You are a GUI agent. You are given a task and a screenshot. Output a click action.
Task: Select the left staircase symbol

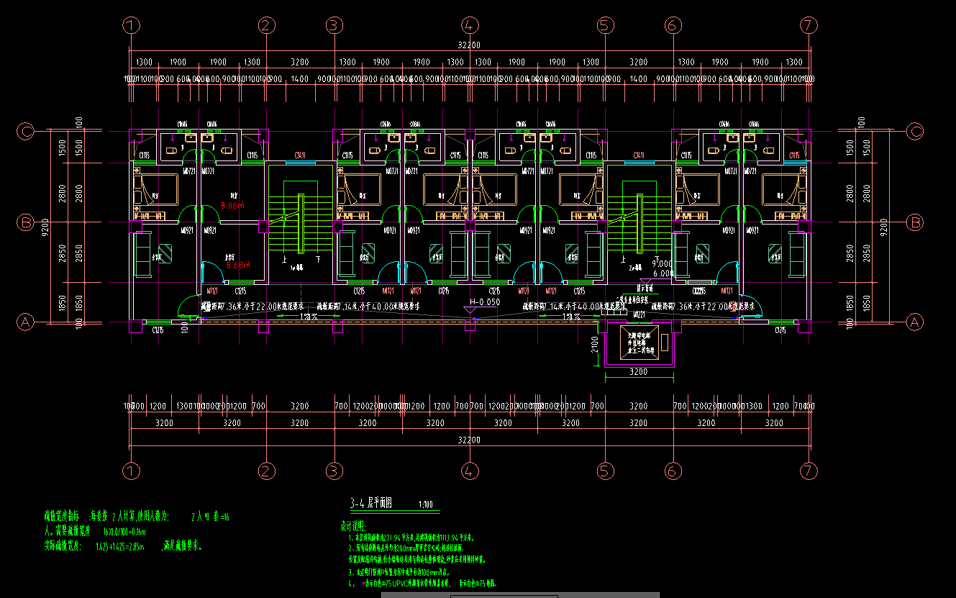tap(301, 222)
